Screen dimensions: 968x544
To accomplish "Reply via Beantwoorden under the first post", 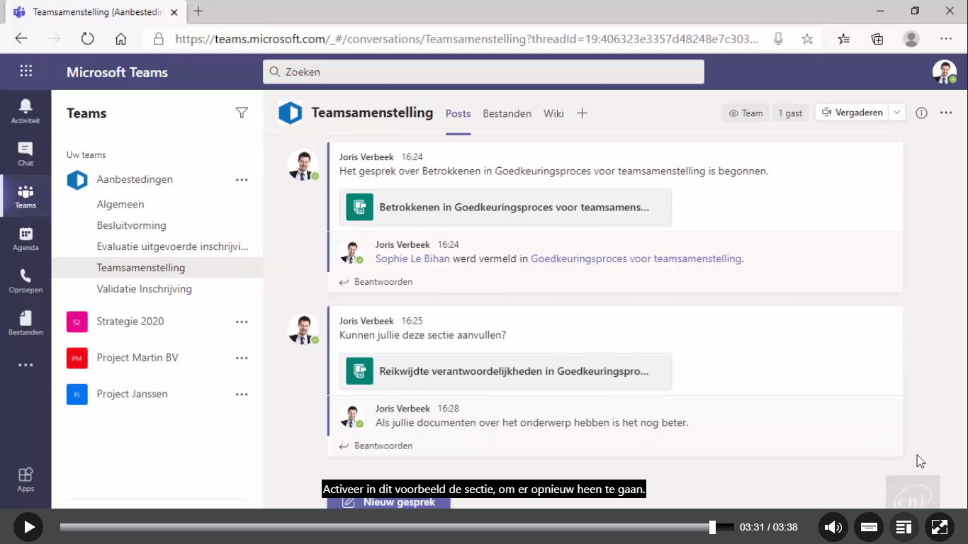I will [383, 281].
